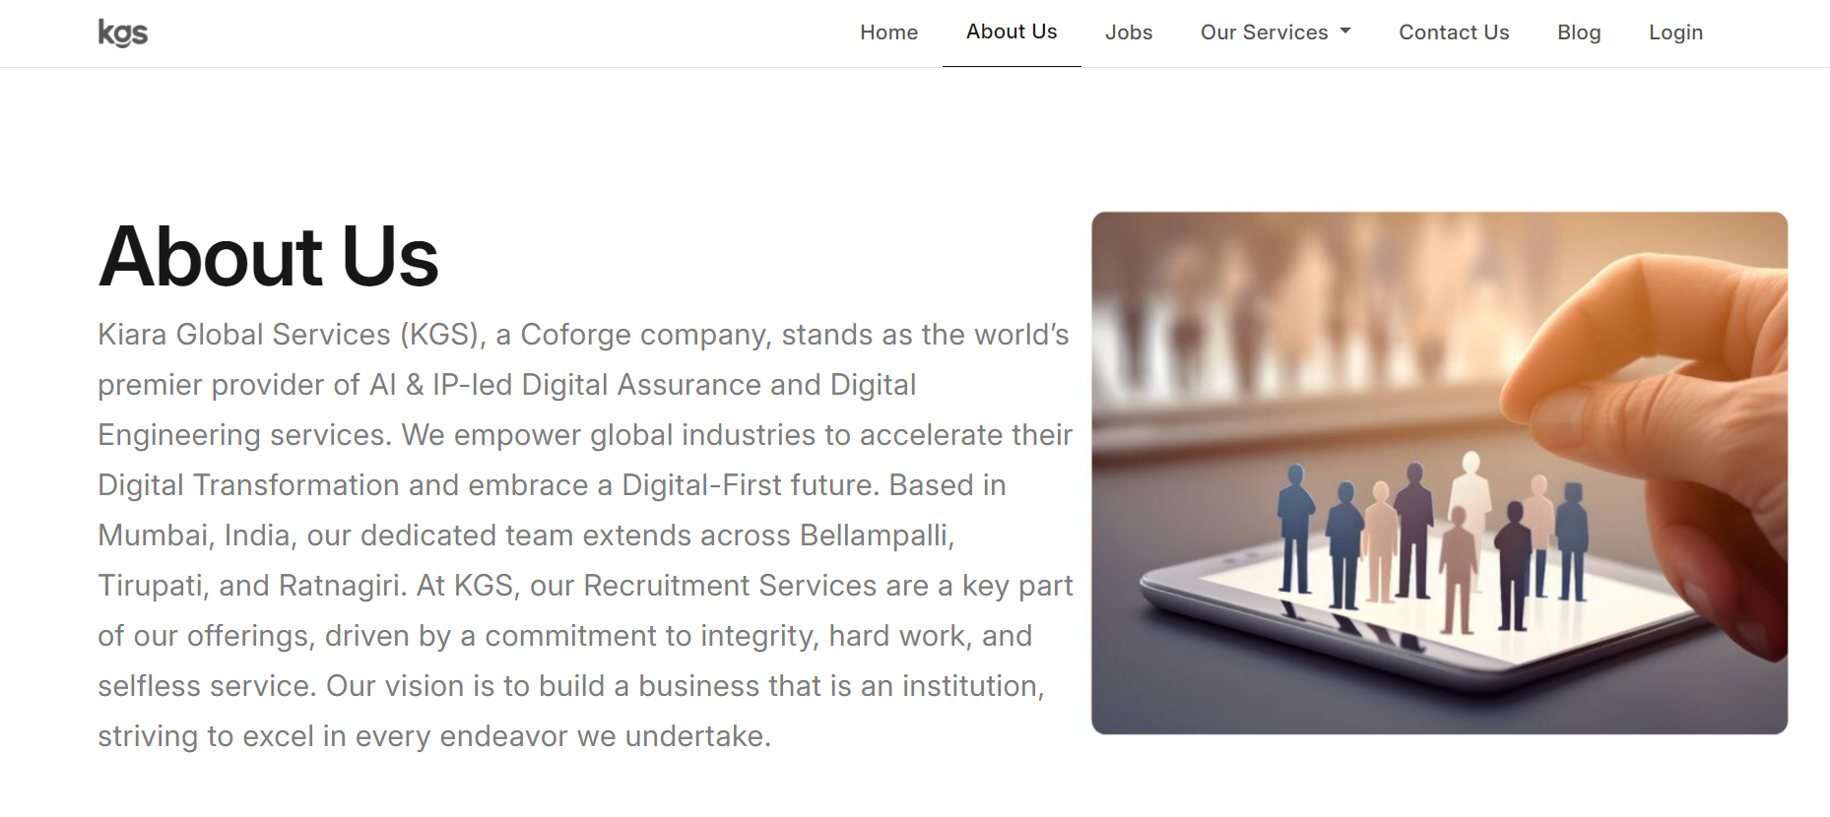Viewport: 1830px width, 817px height.
Task: Click the blue paper figure on tablet
Action: (1296, 532)
